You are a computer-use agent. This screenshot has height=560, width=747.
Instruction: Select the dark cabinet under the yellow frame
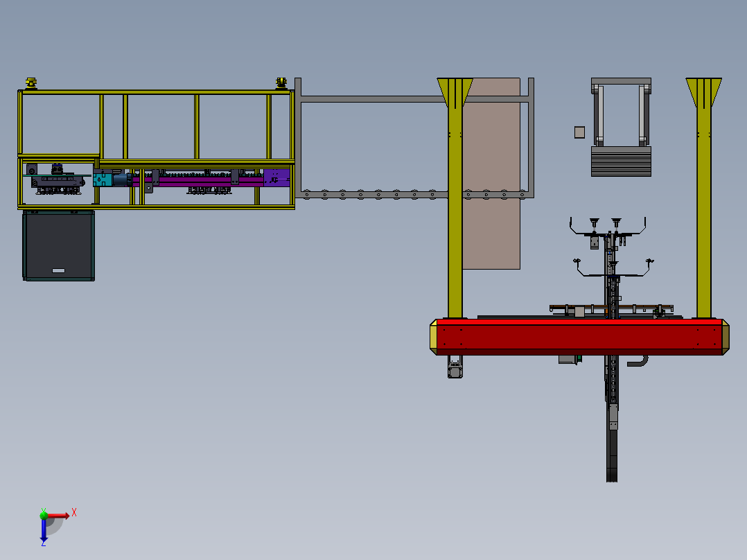click(59, 246)
